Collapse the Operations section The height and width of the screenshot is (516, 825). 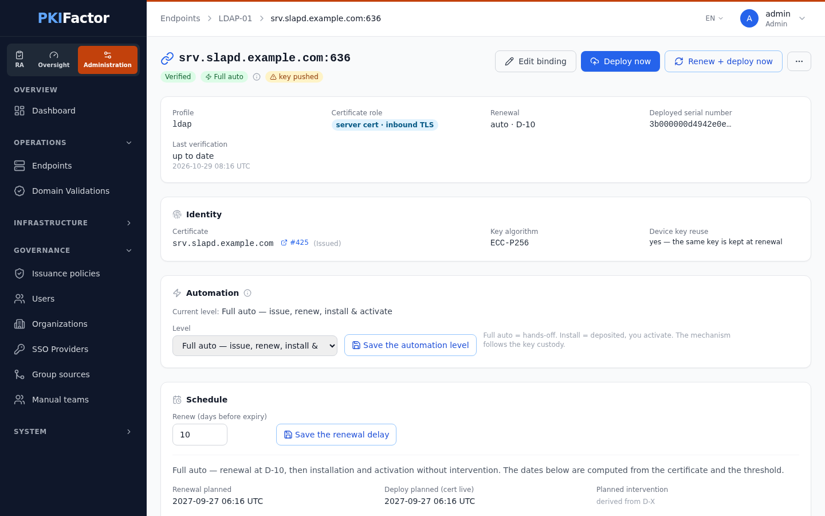73,143
